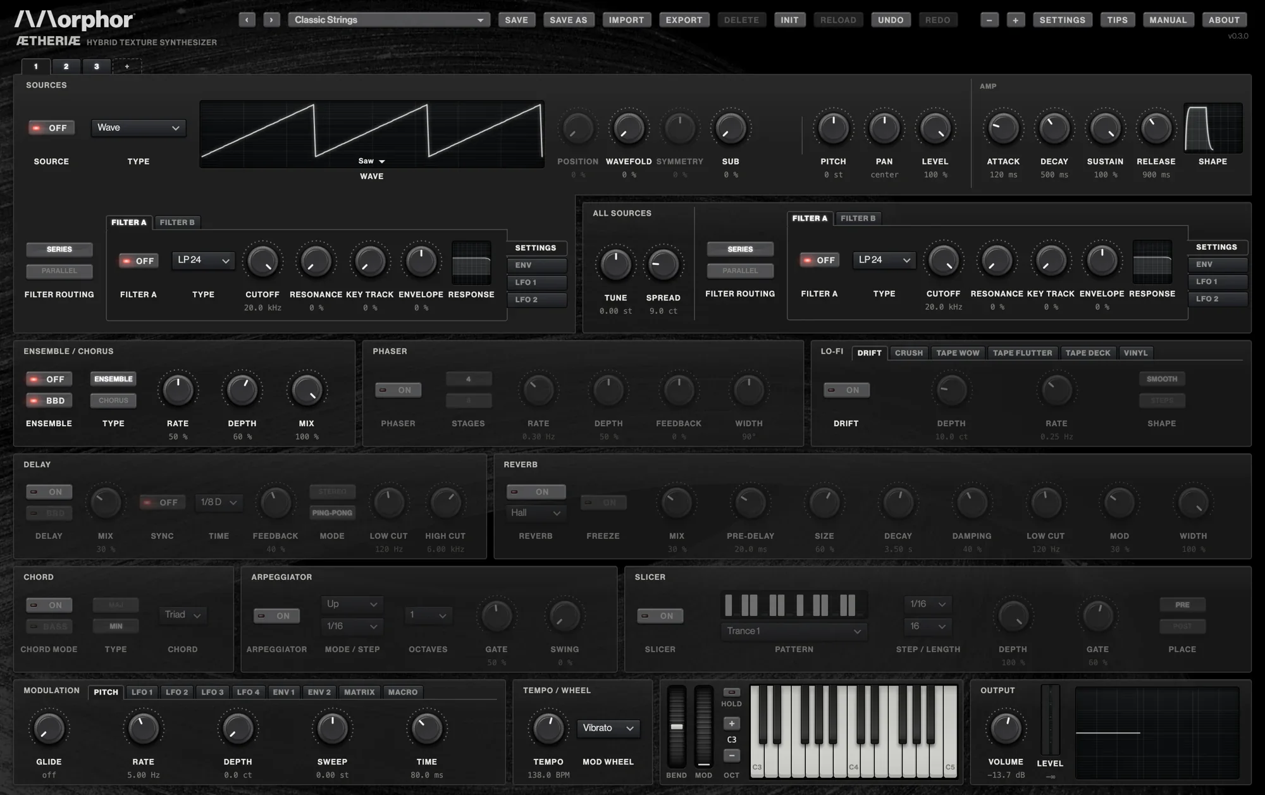Lower keyboard octave with minus button

731,756
